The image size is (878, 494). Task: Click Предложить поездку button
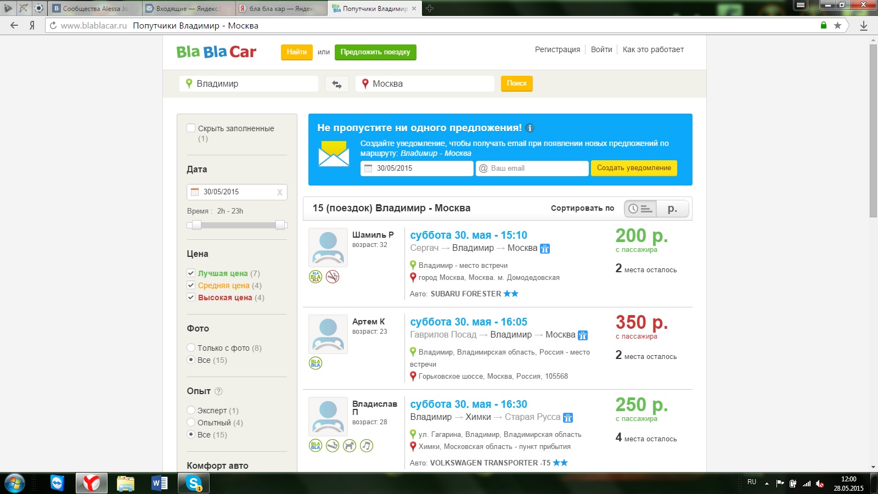pos(375,52)
